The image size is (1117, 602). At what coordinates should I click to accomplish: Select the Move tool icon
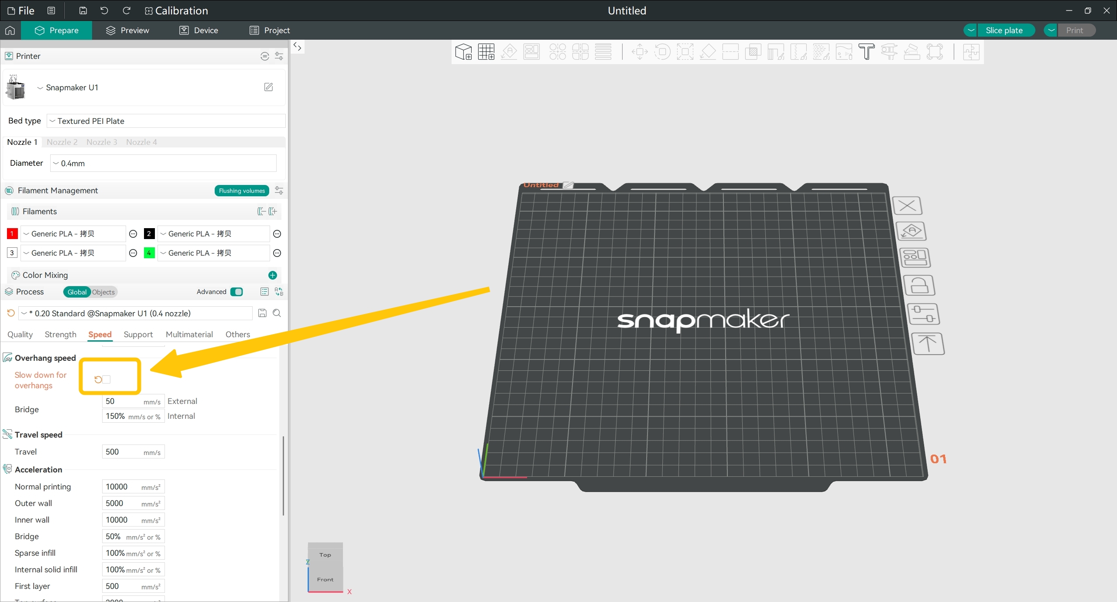(x=640, y=52)
